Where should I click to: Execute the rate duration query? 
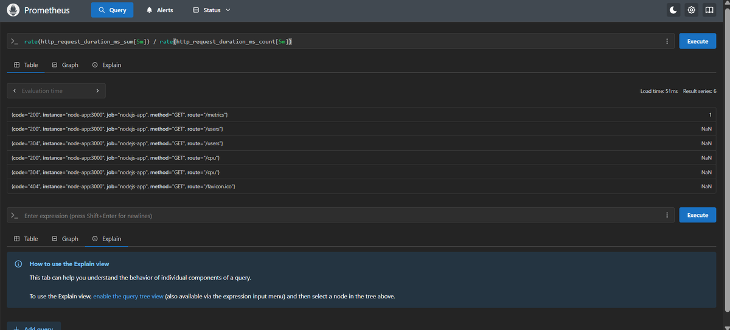(x=698, y=41)
